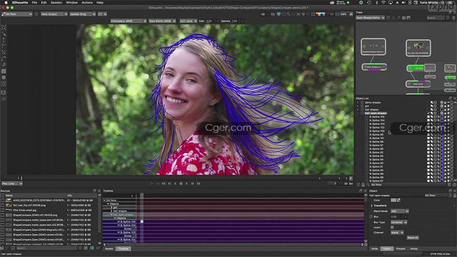Click the Blur value field
The width and height of the screenshot is (457, 257).
point(396,217)
